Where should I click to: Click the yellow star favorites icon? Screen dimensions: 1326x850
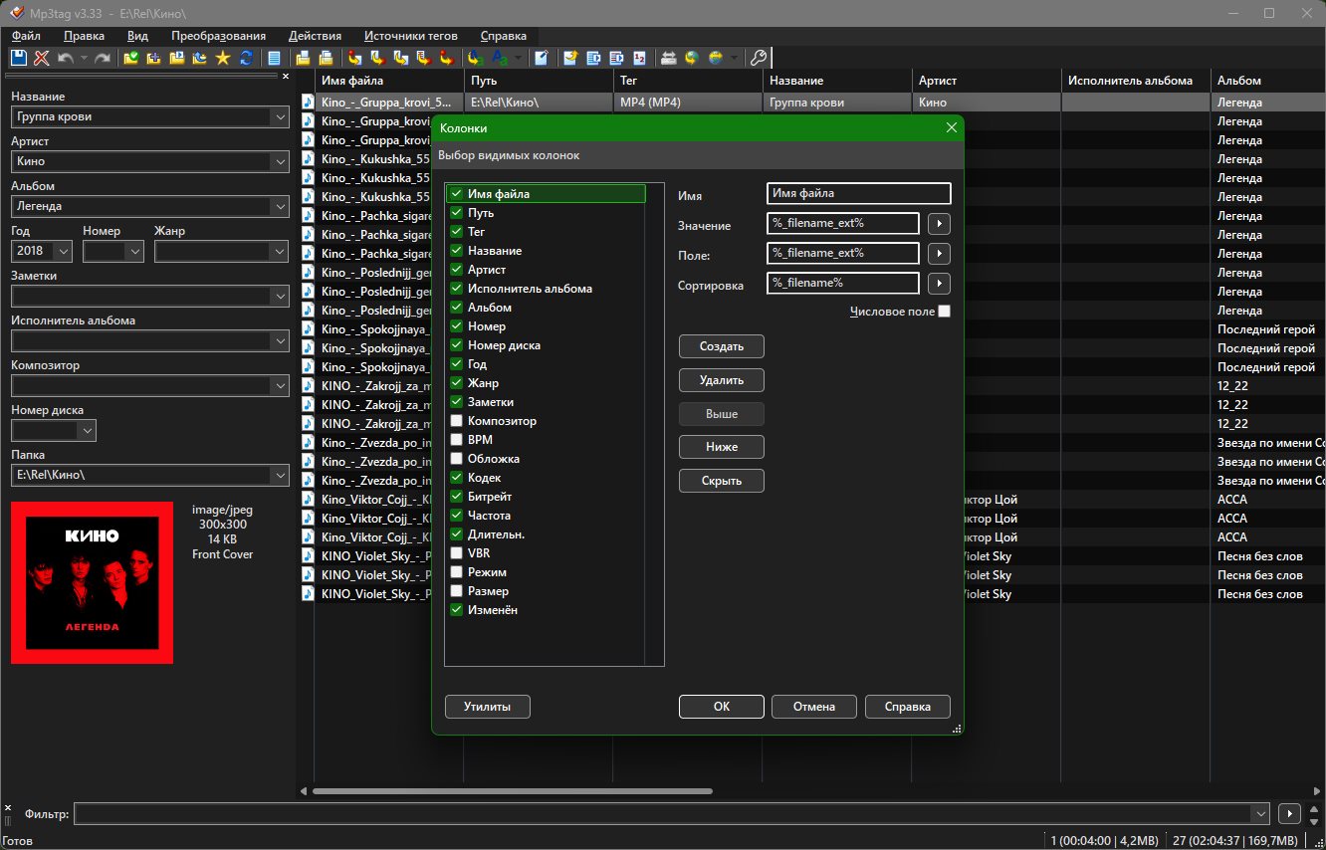(x=223, y=58)
